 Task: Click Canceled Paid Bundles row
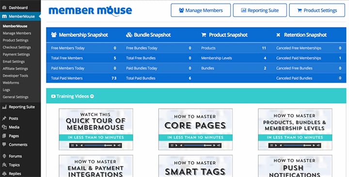[x=309, y=78]
